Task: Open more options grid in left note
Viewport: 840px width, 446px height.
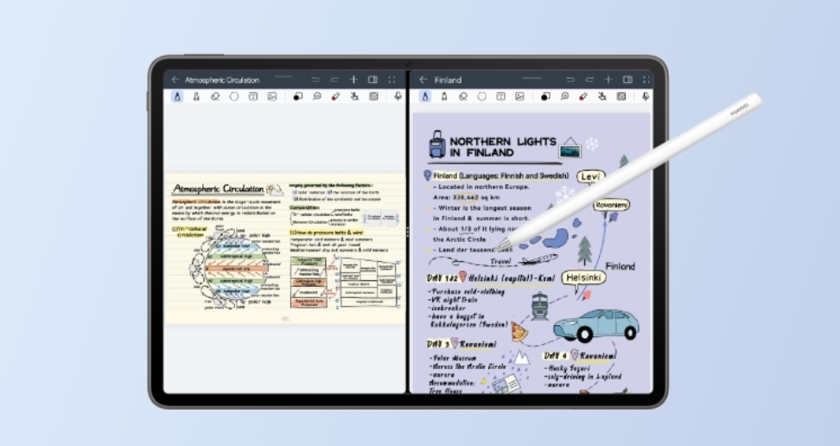Action: point(391,80)
